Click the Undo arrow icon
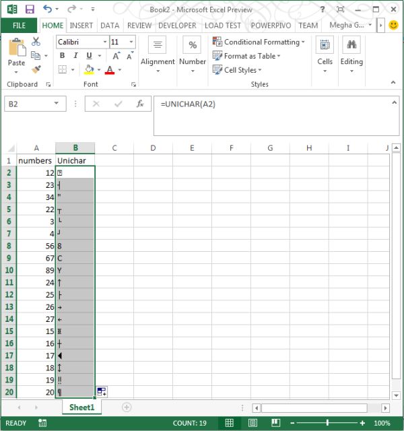 (48, 9)
